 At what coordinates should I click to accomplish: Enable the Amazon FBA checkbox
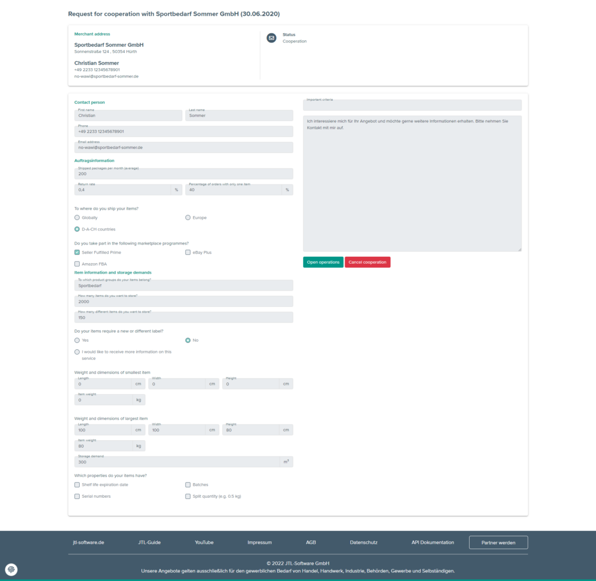tap(77, 264)
